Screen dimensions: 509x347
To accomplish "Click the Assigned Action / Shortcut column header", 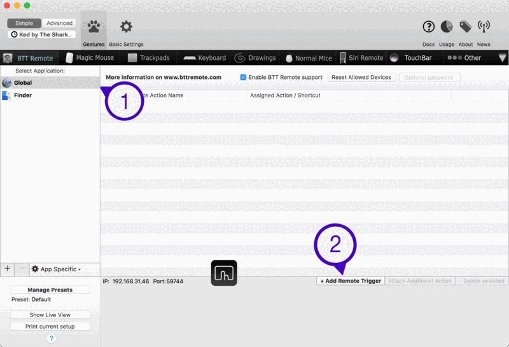I will (x=349, y=96).
